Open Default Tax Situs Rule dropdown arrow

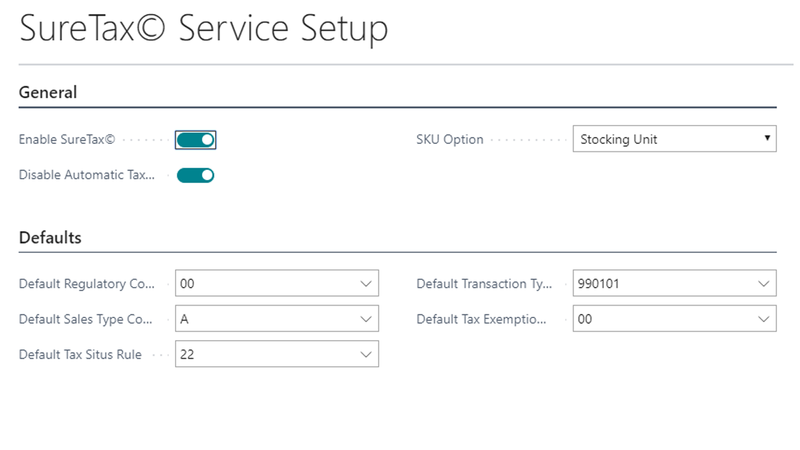click(x=366, y=354)
